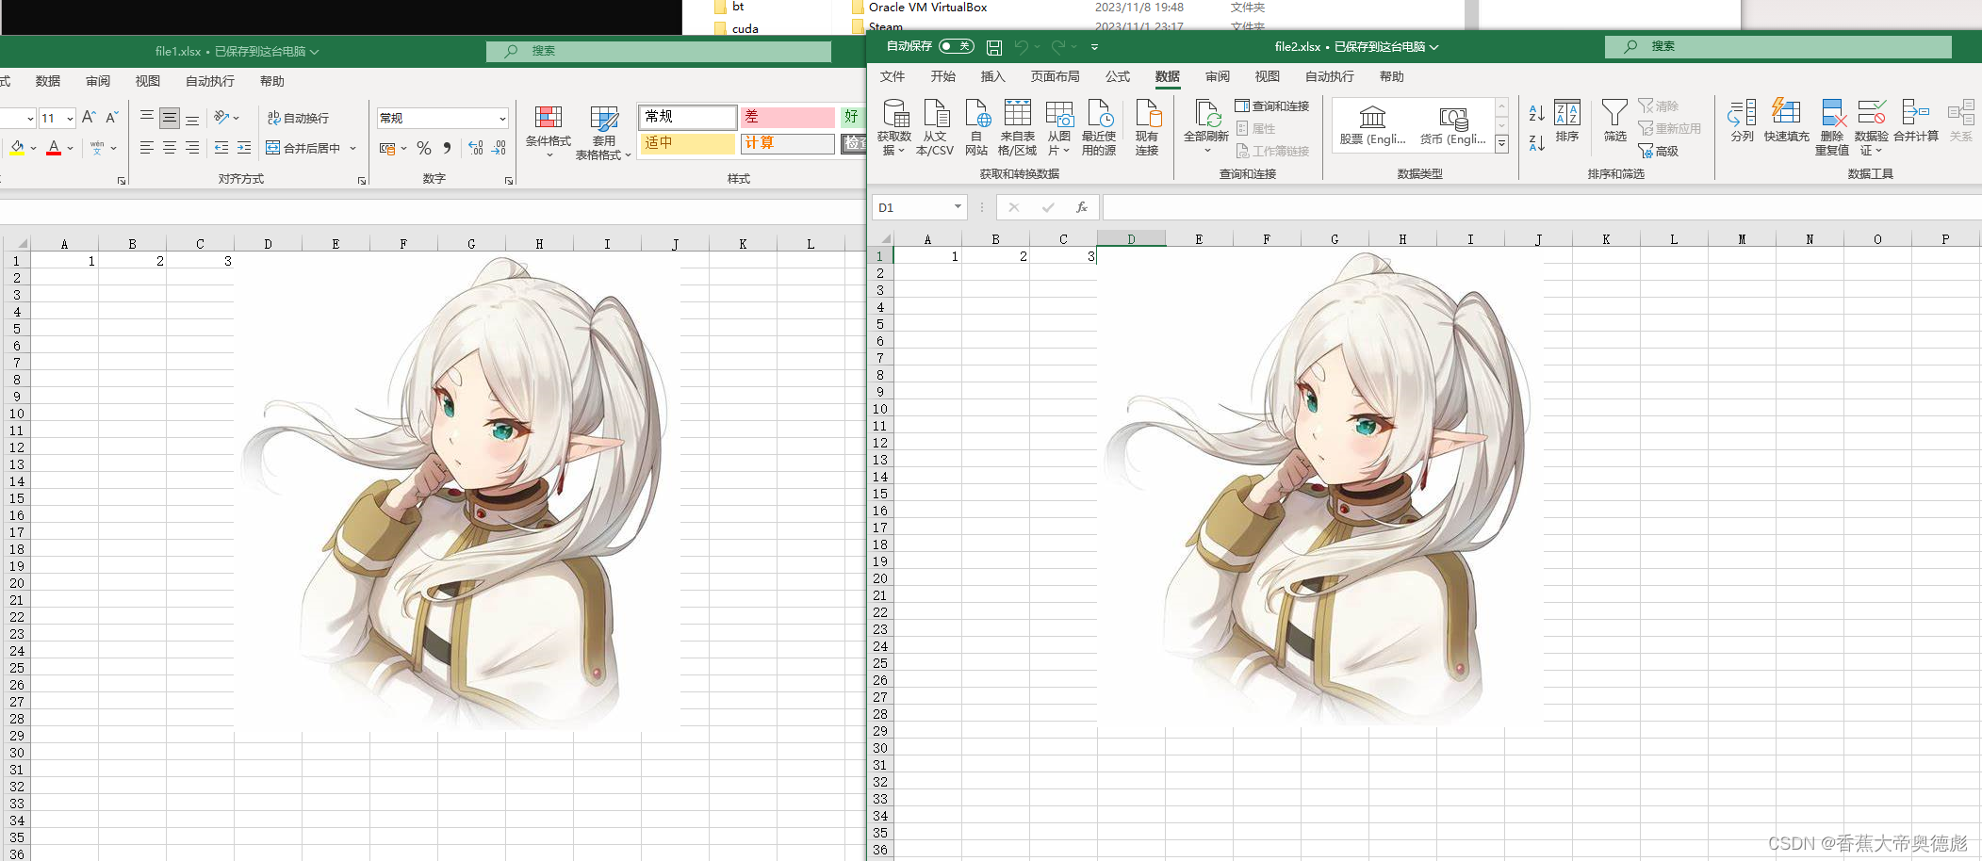1982x861 pixels.
Task: Import From Text/CSV (从文本/CSV) in file2
Action: [x=935, y=127]
